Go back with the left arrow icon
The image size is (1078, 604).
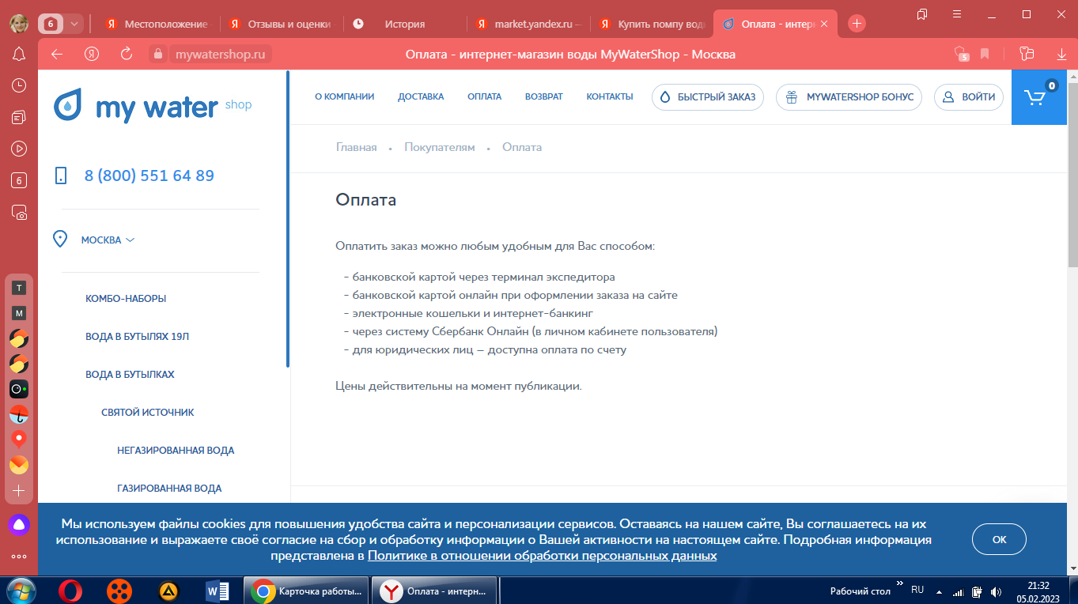tap(56, 54)
